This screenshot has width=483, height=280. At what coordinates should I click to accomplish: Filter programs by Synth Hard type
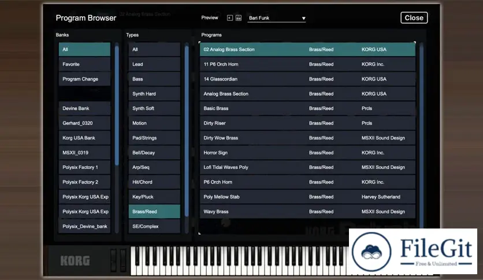click(x=154, y=94)
